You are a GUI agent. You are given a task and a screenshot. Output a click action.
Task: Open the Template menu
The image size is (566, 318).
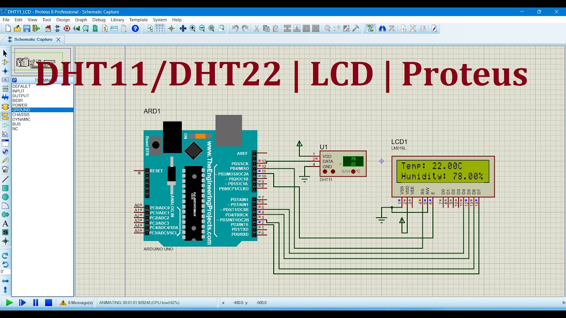pos(138,20)
